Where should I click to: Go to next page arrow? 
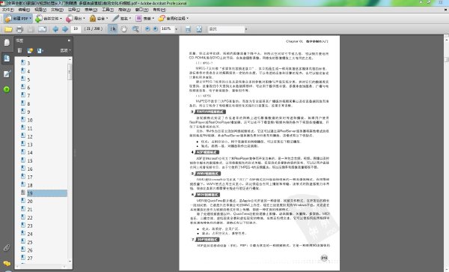click(x=65, y=29)
